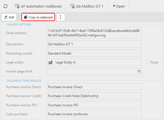This screenshot has height=120, width=164.
Task: Click Copy to clipboard button
Action: click(x=38, y=17)
